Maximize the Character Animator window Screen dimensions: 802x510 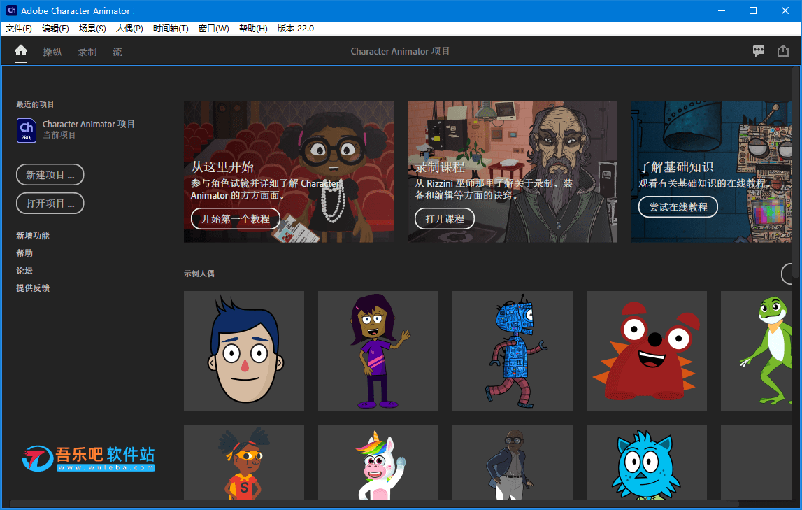[x=753, y=10]
